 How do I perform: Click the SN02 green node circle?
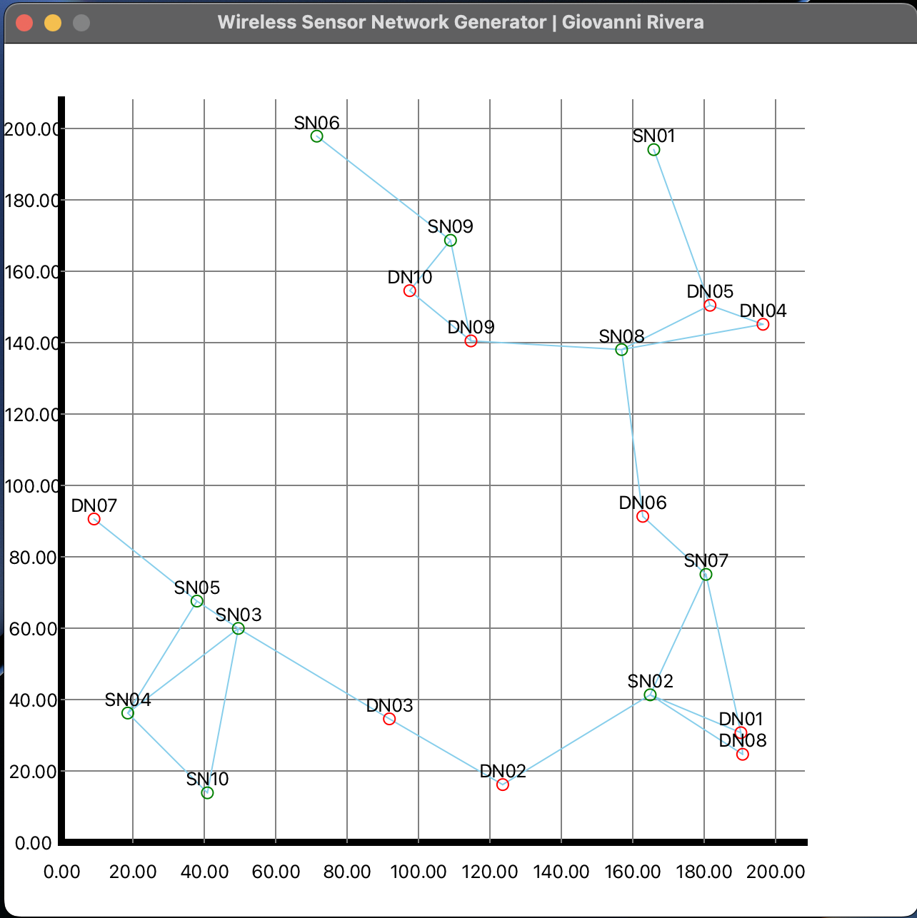(650, 695)
